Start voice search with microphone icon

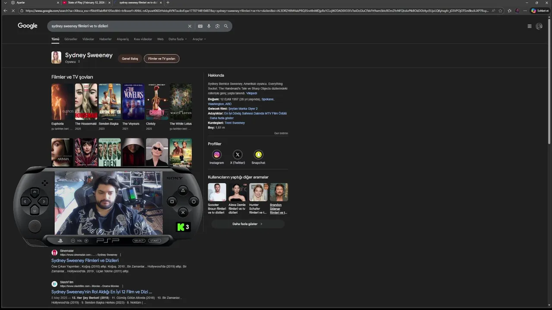[x=209, y=26]
